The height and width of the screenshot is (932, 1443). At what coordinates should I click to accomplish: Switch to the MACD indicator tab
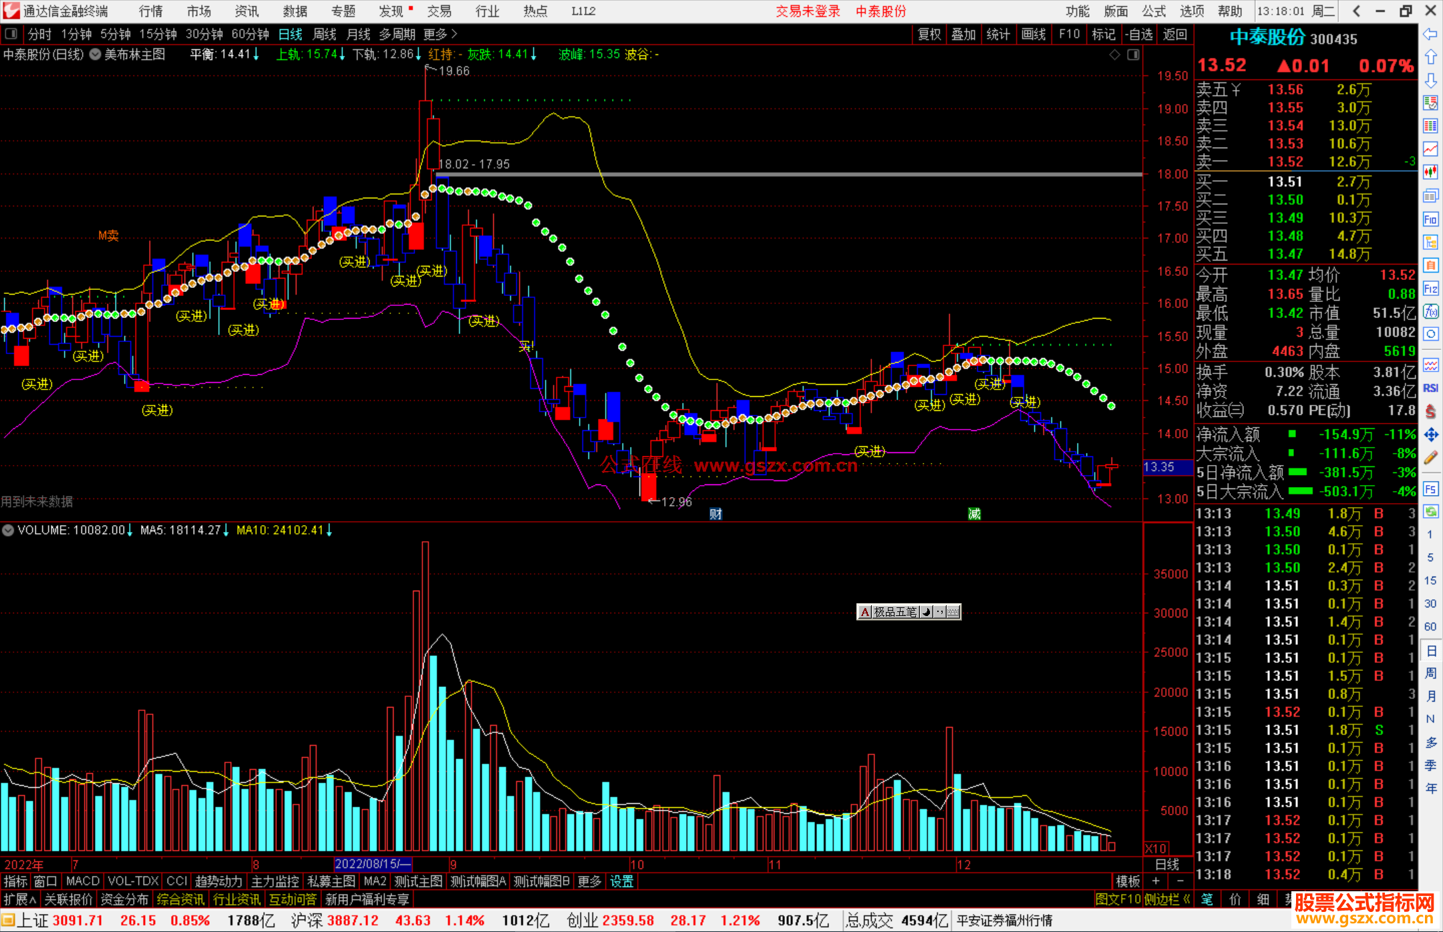tap(83, 882)
